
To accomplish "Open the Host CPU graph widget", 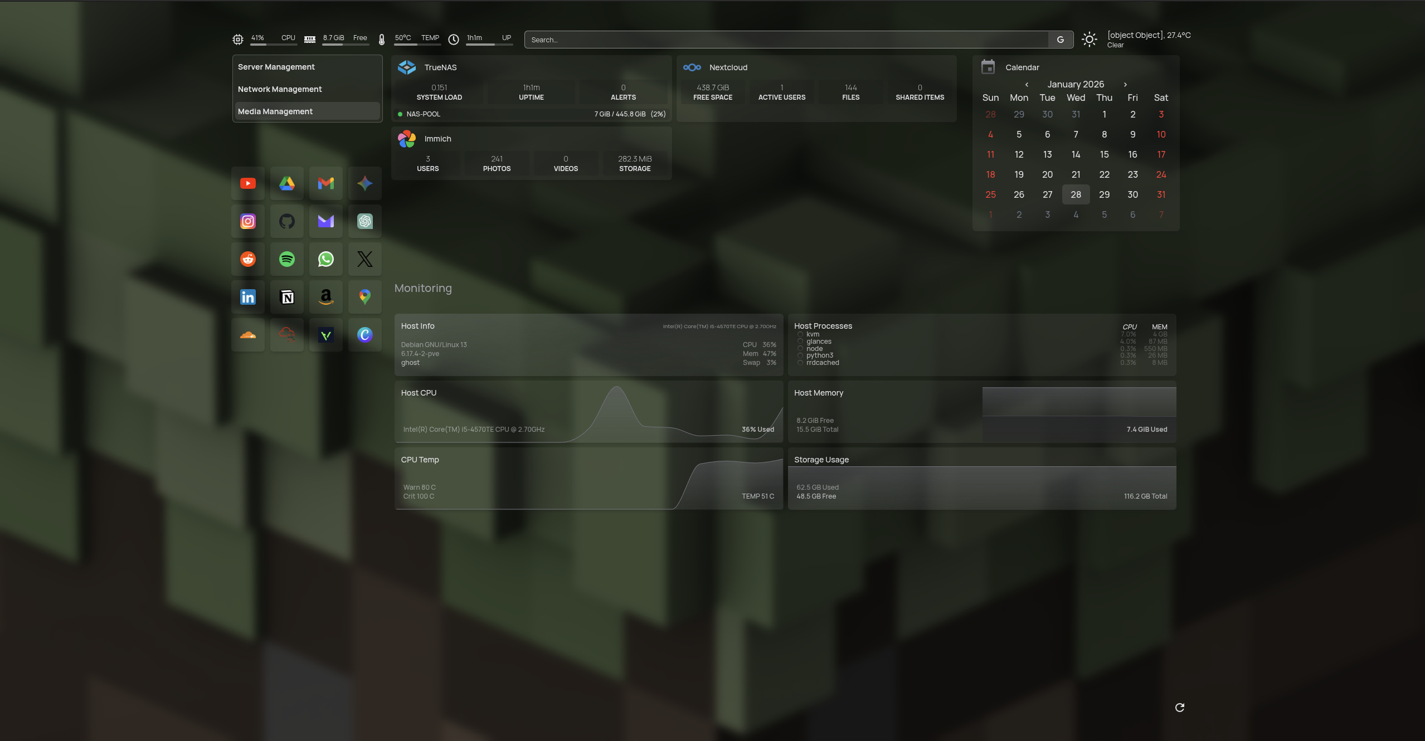I will (x=589, y=412).
